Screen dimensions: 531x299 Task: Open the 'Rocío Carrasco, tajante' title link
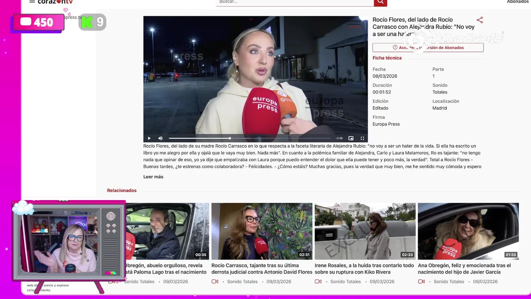pos(262,269)
